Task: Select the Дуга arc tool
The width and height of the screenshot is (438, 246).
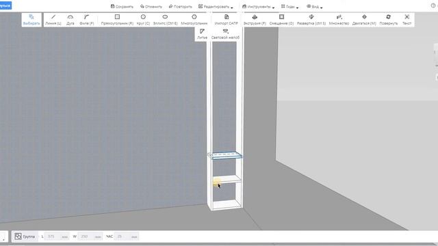Action: [x=70, y=20]
